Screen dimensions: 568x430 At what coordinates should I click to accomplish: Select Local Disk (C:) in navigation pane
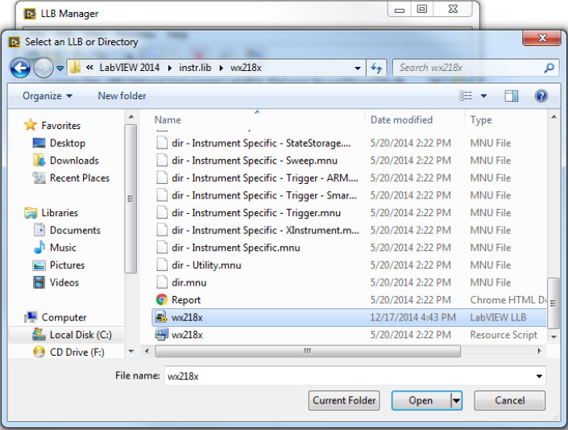coord(80,335)
